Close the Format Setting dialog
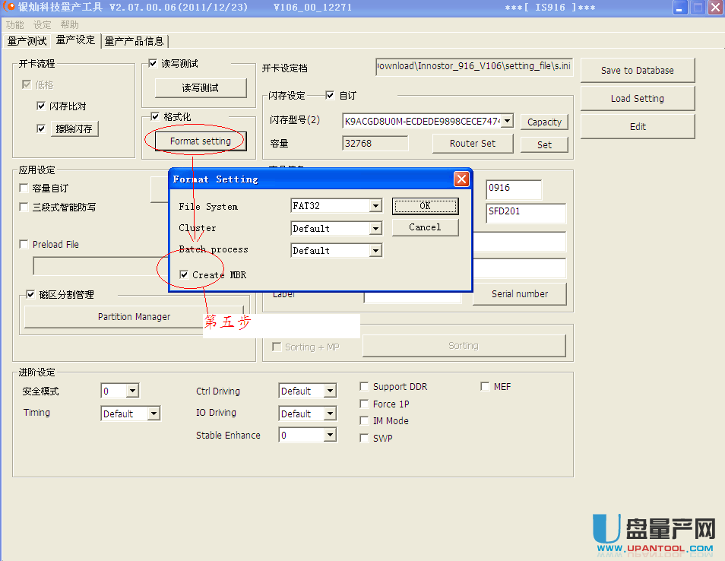Image resolution: width=725 pixels, height=561 pixels. point(461,179)
